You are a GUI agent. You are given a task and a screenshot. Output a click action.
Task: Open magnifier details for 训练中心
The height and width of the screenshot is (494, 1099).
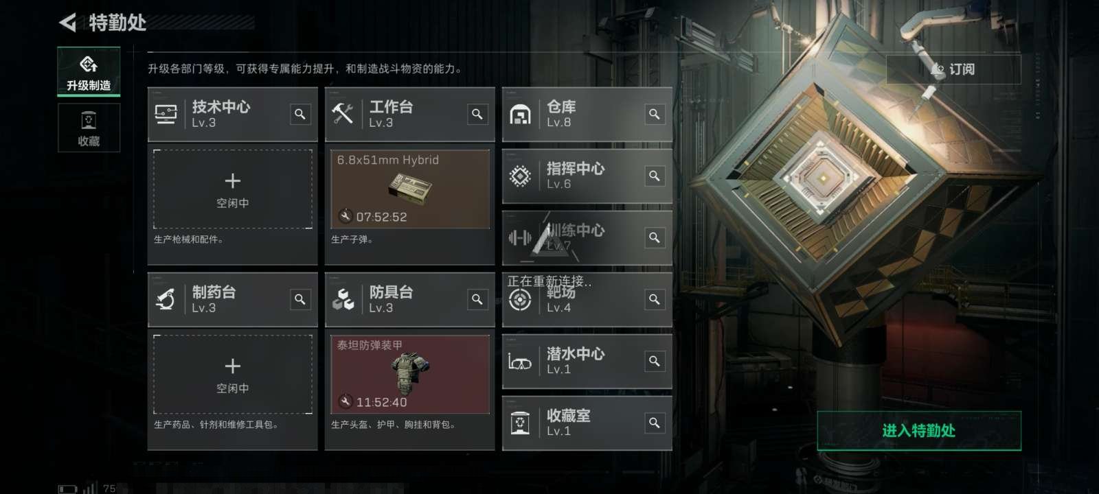pyautogui.click(x=655, y=237)
